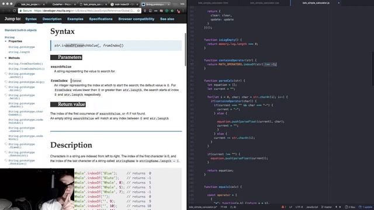
Task: Open string.length sidebar link
Action: pos(19,52)
